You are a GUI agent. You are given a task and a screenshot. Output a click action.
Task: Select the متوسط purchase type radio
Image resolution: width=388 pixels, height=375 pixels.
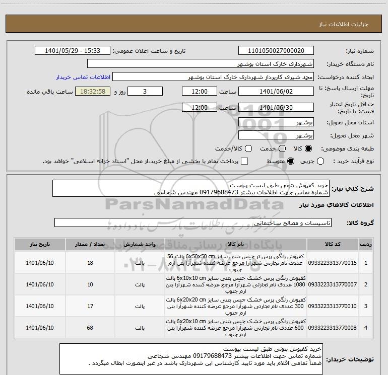[x=291, y=161]
